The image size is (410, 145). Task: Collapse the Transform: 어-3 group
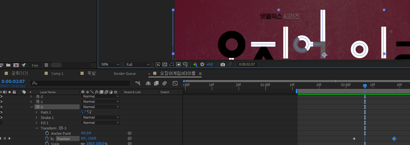[x=37, y=128]
